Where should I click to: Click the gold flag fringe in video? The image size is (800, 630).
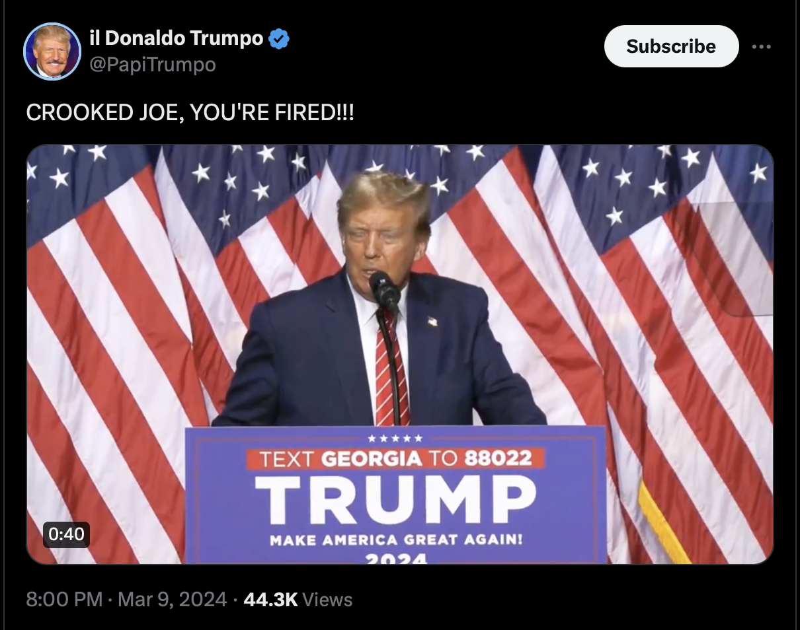point(664,524)
